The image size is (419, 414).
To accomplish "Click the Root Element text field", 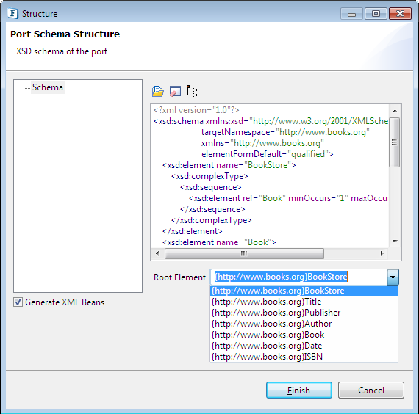I will pyautogui.click(x=298, y=277).
